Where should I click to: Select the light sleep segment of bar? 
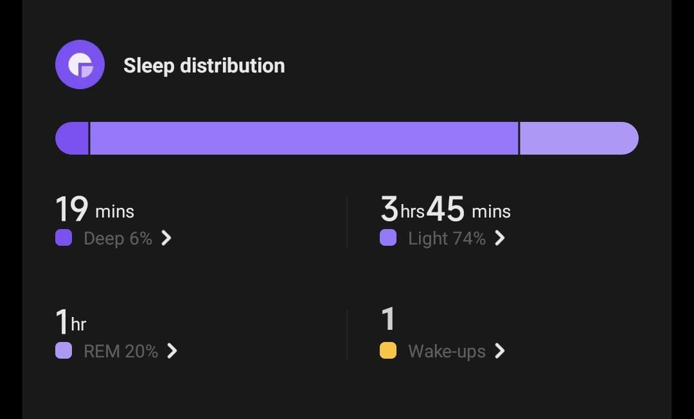pos(304,139)
